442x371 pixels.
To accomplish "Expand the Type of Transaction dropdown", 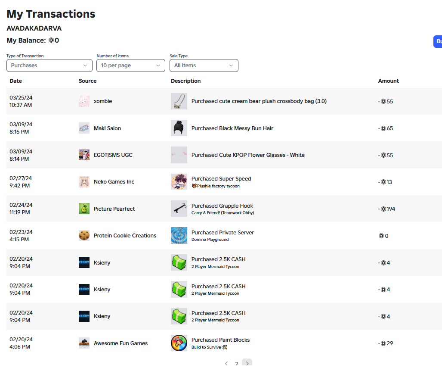I will point(49,65).
